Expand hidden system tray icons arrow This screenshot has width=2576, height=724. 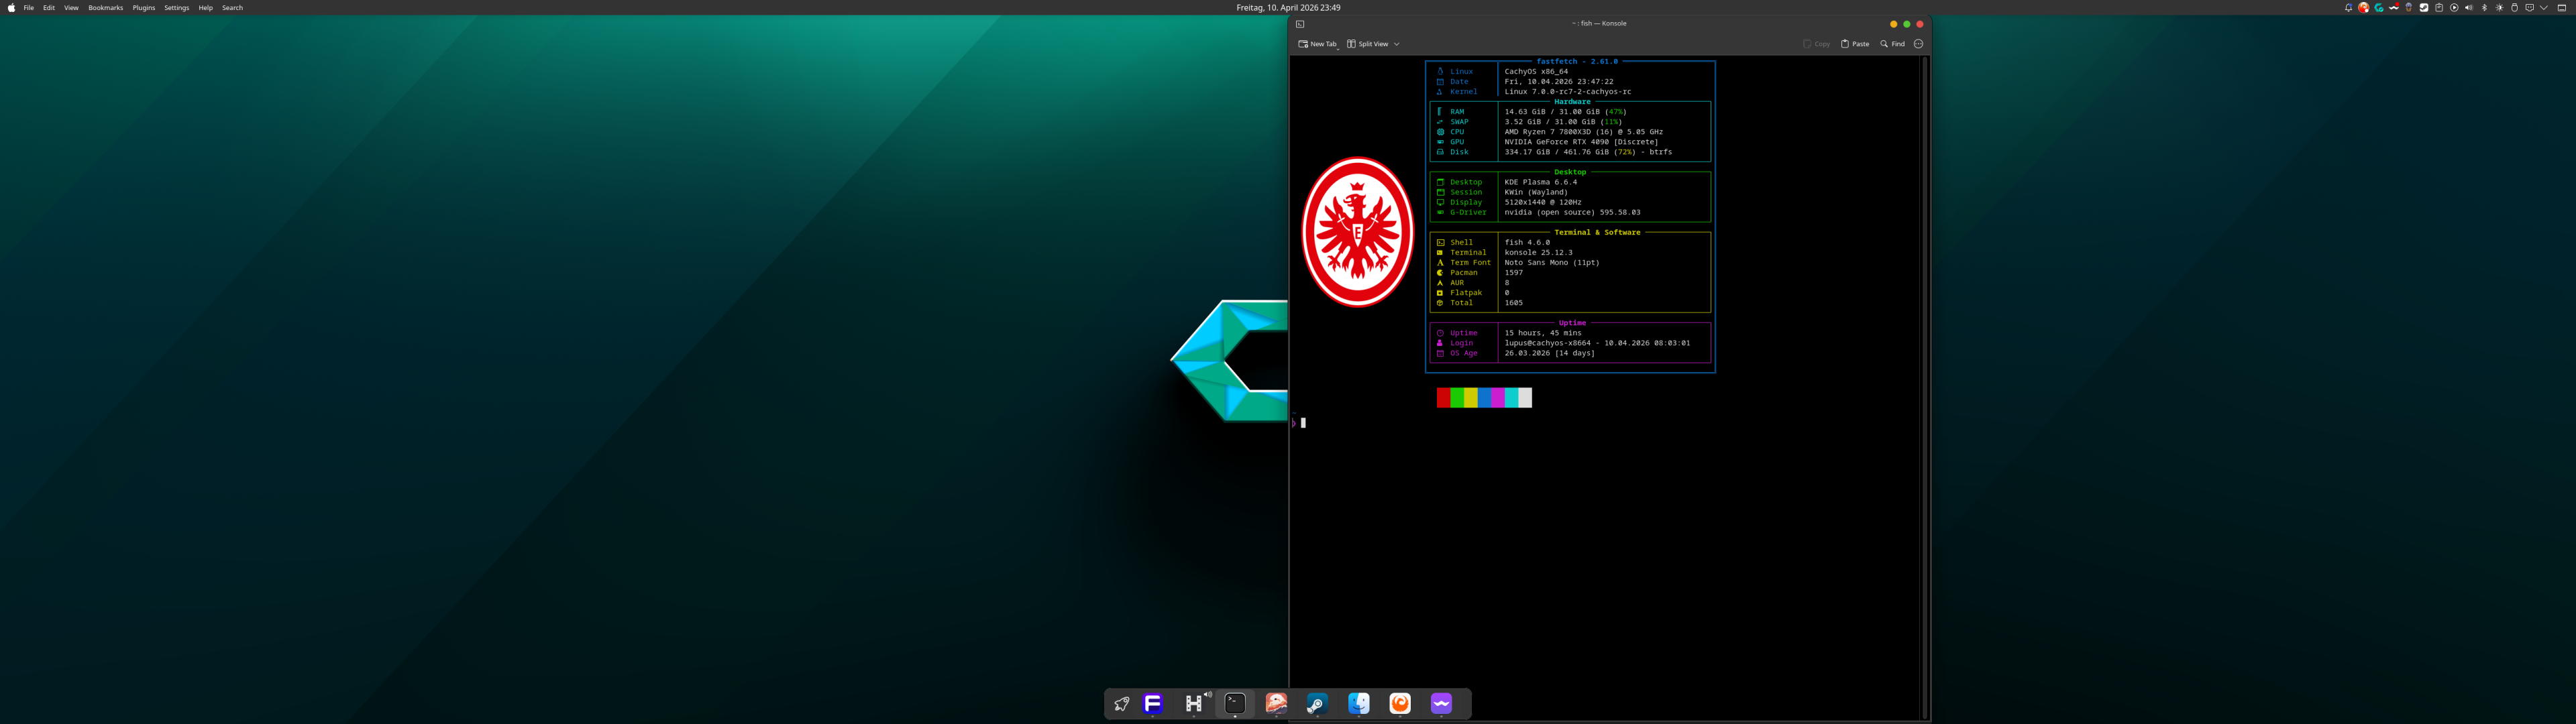(x=2544, y=8)
